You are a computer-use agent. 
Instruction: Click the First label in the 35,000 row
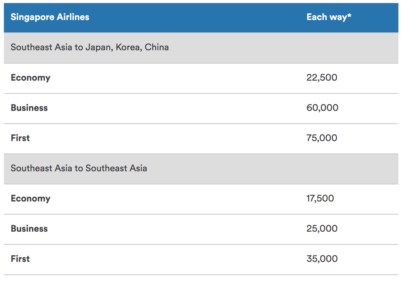click(x=20, y=259)
